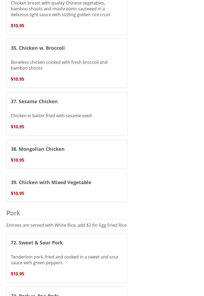Select the "37. Sesame Chicken" item title
Screen dimensions: 204x296
coord(34,101)
